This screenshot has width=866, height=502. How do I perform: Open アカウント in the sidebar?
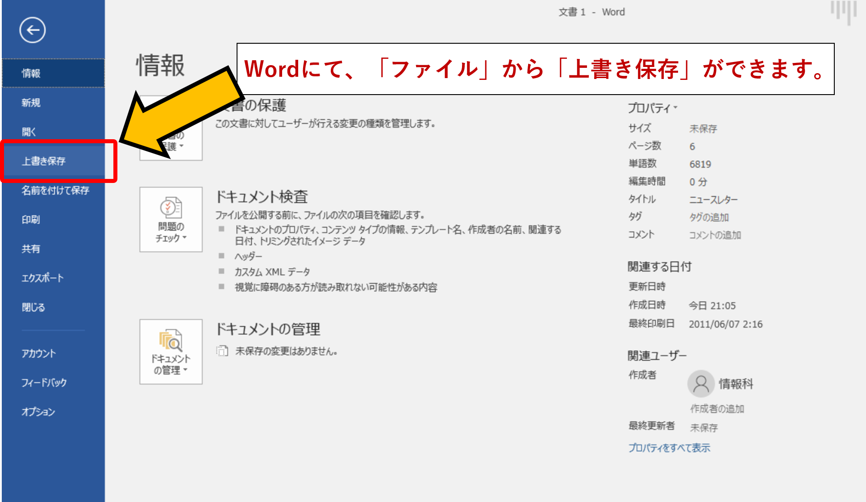53,353
